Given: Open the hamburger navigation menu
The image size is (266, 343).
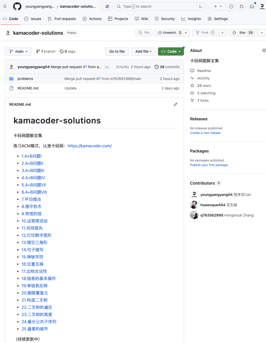Looking at the screenshot, I should (x=5, y=6).
